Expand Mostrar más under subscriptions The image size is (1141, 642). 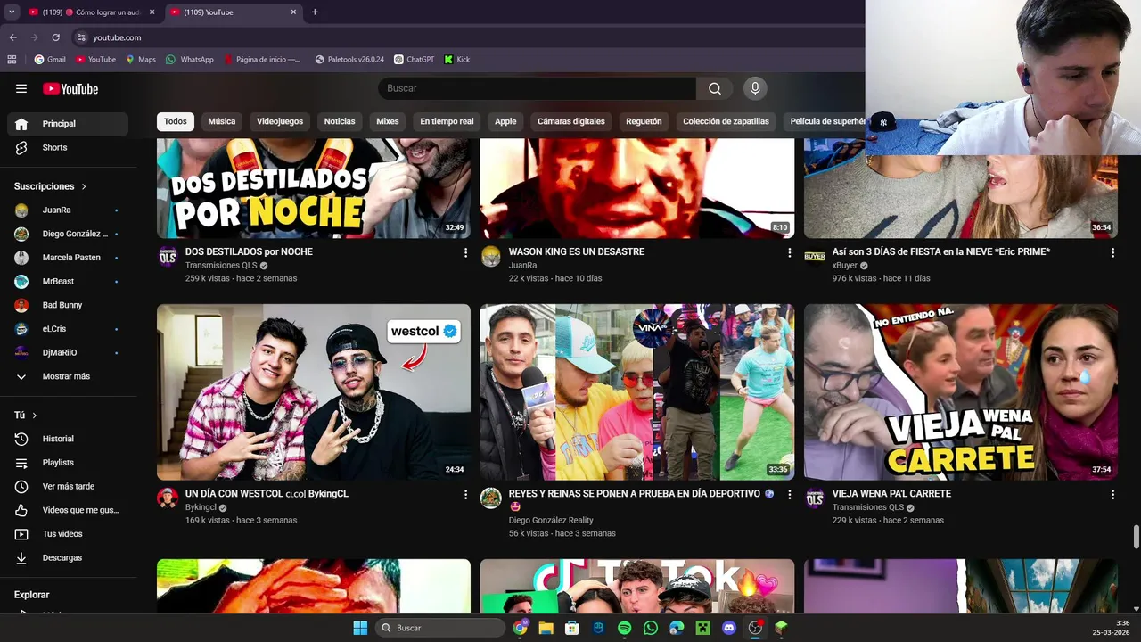coord(68,376)
